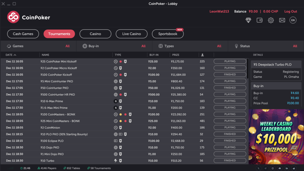Click the CoinPoker logo
This screenshot has width=304, height=171.
coord(28,17)
